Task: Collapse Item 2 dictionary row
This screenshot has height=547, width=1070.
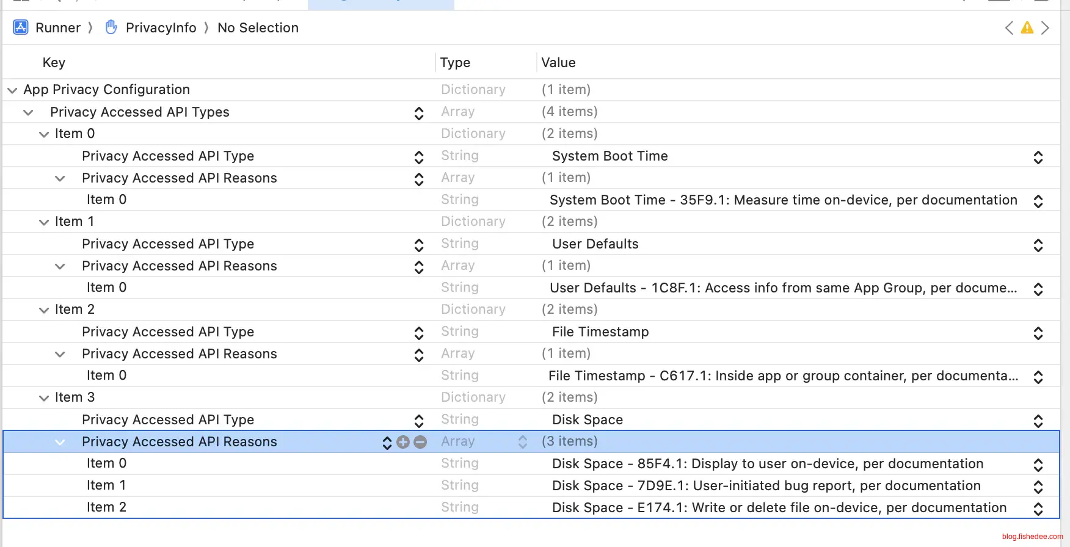Action: click(x=44, y=310)
